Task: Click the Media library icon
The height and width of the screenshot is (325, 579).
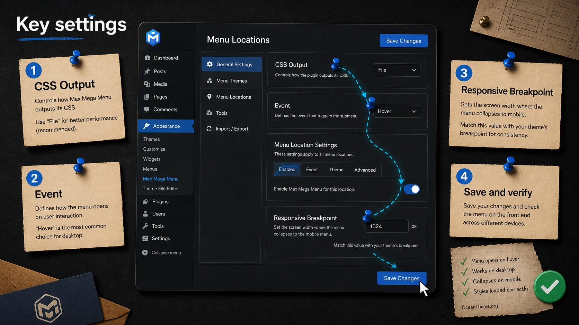Action: coord(147,84)
